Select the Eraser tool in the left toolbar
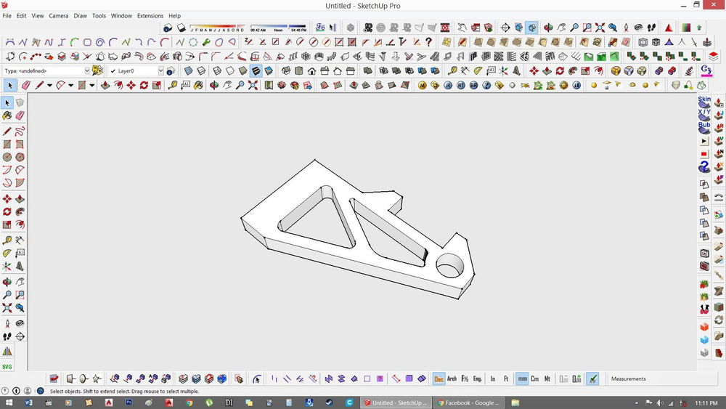The height and width of the screenshot is (409, 726). click(x=20, y=116)
